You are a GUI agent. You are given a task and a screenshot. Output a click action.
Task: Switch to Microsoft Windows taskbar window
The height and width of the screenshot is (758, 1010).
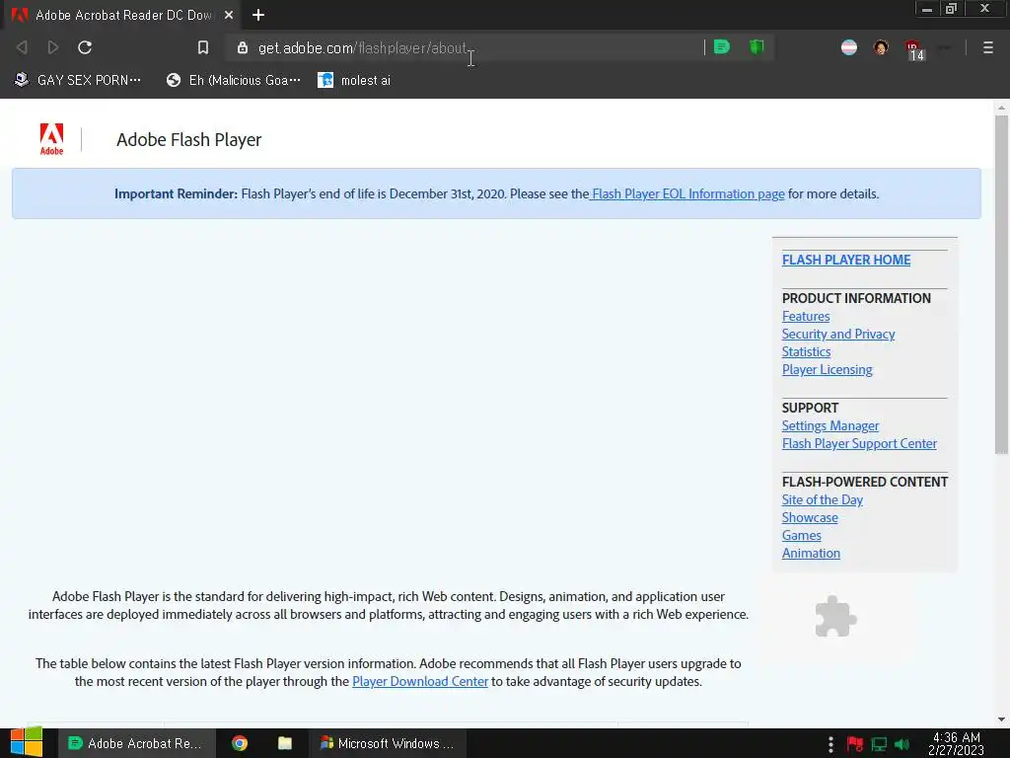point(389,743)
